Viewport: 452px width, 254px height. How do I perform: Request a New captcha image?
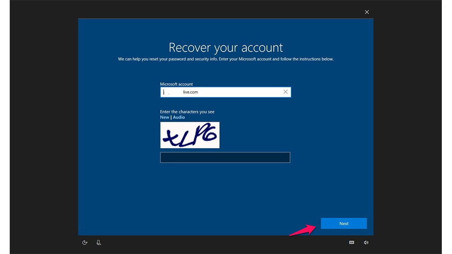165,117
